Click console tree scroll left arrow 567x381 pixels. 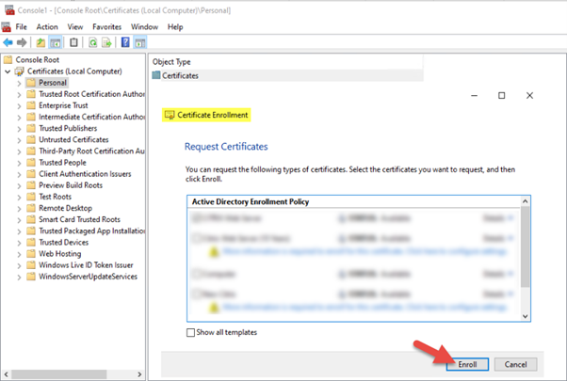[6, 374]
